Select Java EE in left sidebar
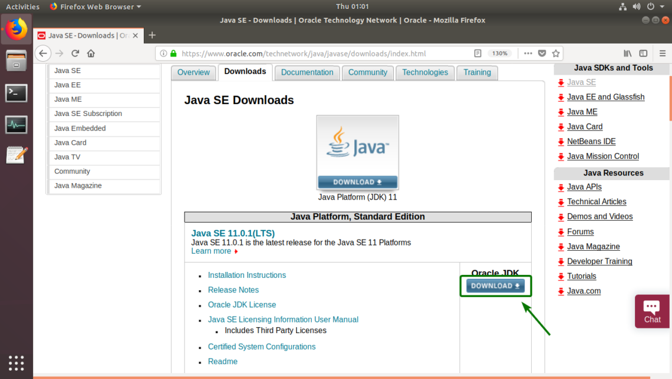 pyautogui.click(x=104, y=85)
